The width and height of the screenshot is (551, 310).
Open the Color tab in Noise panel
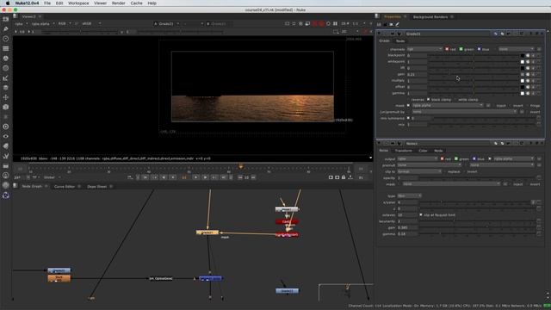(423, 151)
